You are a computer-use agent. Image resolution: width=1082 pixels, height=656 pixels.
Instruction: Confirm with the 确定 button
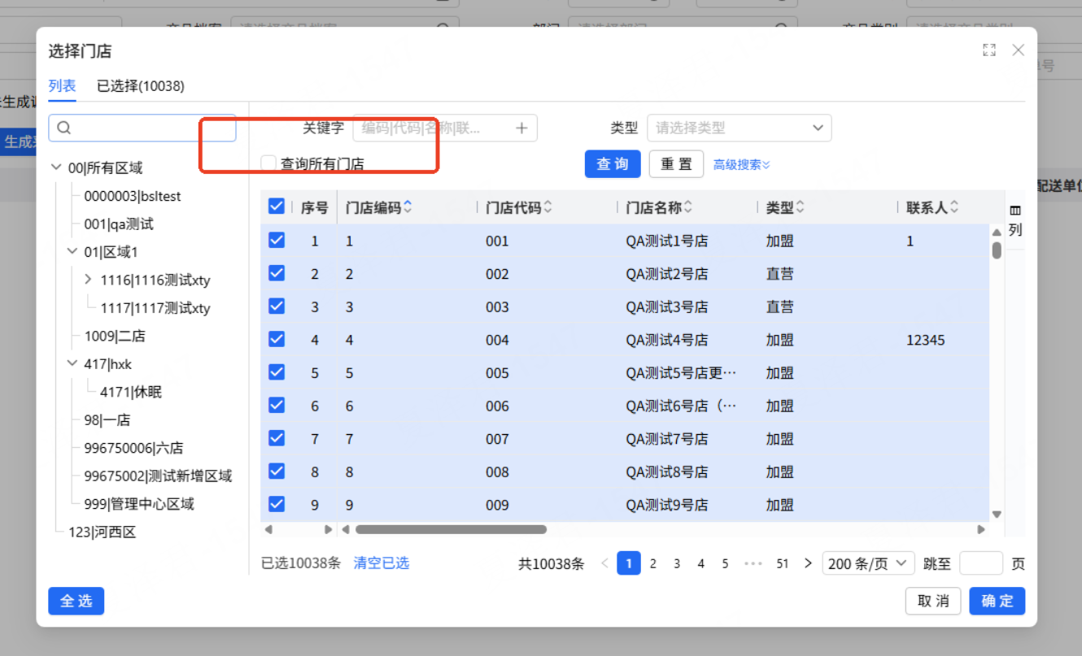click(997, 601)
